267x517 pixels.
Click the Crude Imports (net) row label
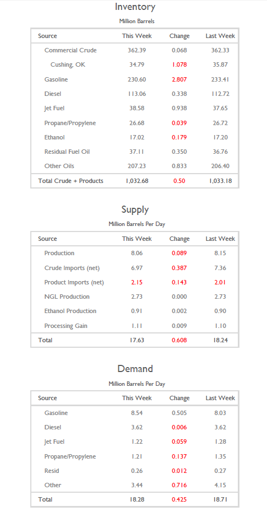[x=72, y=268]
